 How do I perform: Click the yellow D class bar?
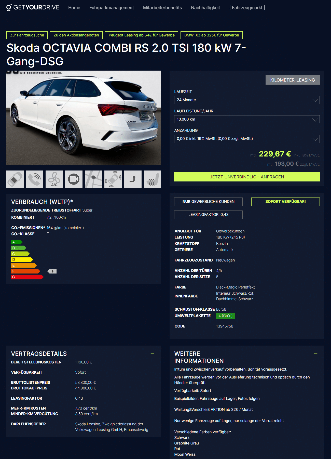pyautogui.click(x=22, y=259)
